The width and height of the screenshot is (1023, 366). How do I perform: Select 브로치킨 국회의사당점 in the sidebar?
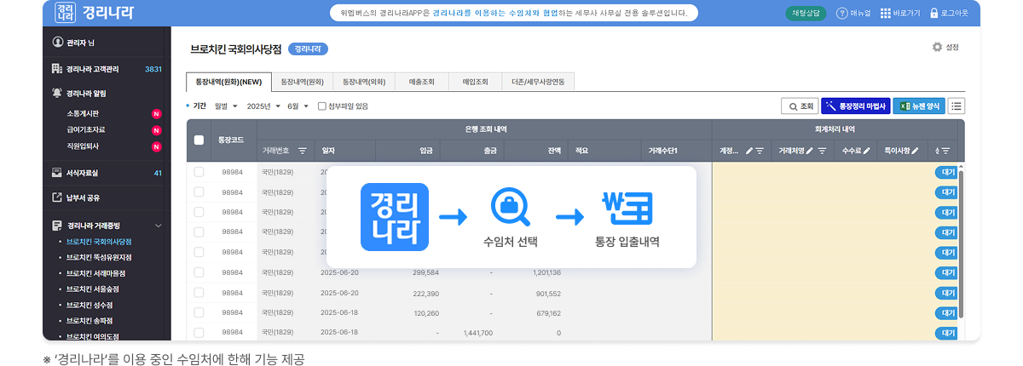pyautogui.click(x=99, y=242)
